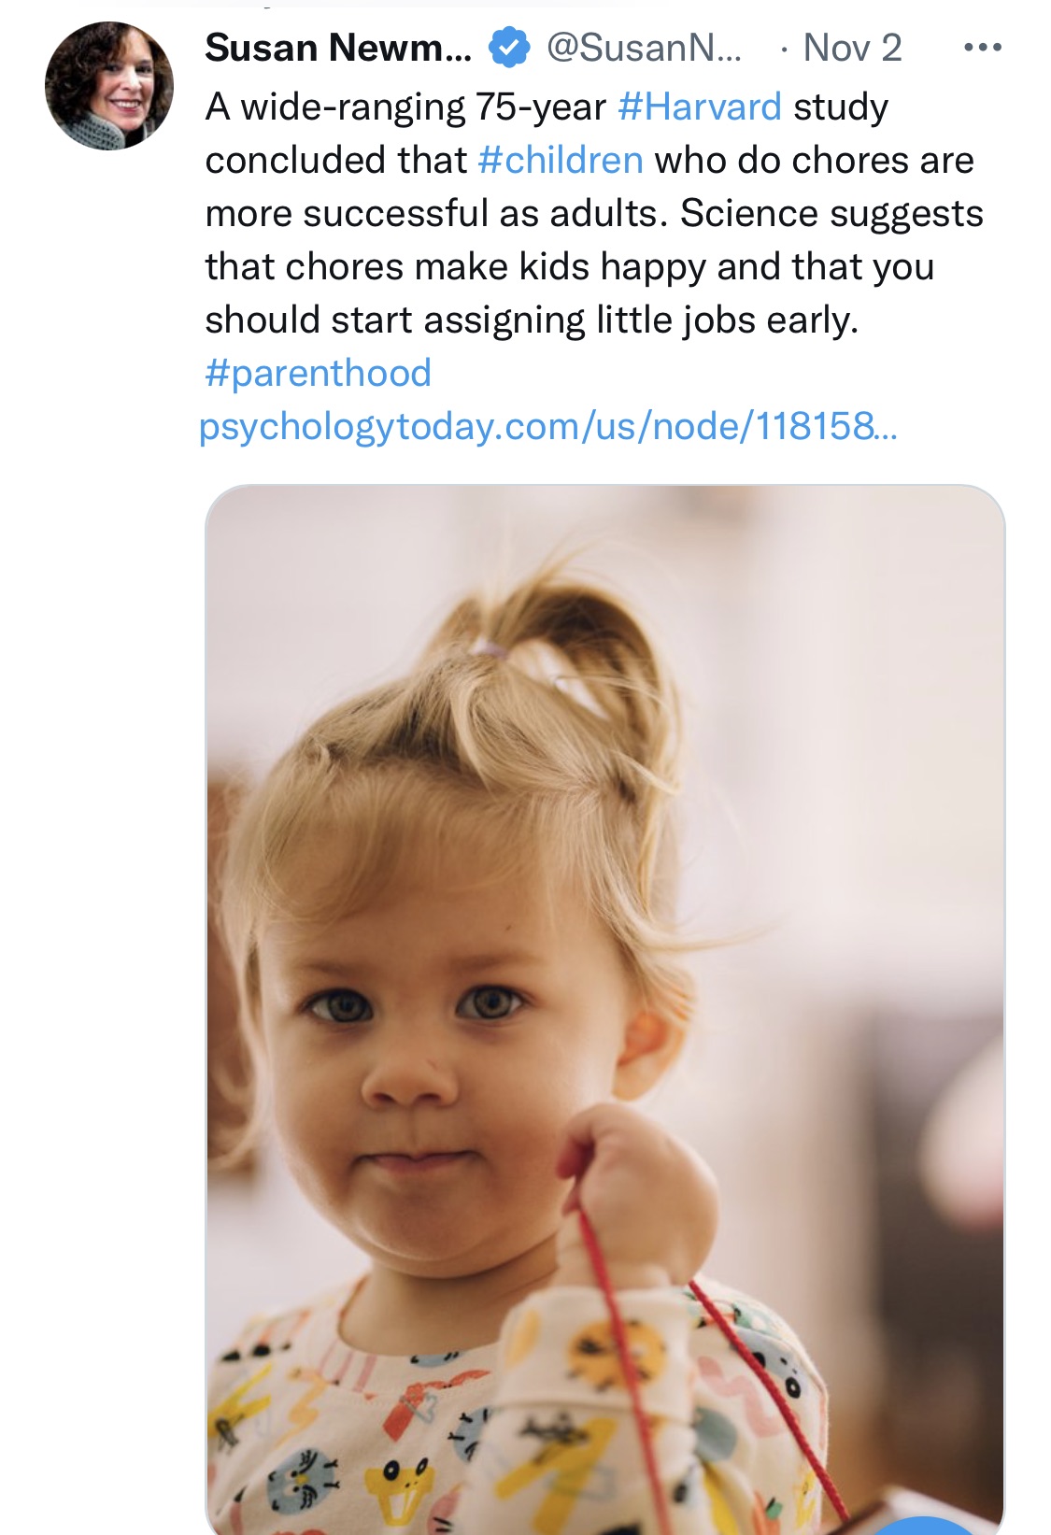Image resolution: width=1051 pixels, height=1535 pixels.
Task: Open the #parenthood hashtag
Action: coord(319,374)
